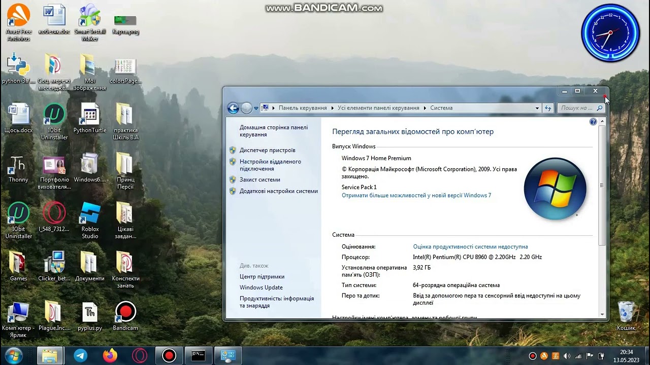Select the colorsPage desktop file

pyautogui.click(x=125, y=70)
